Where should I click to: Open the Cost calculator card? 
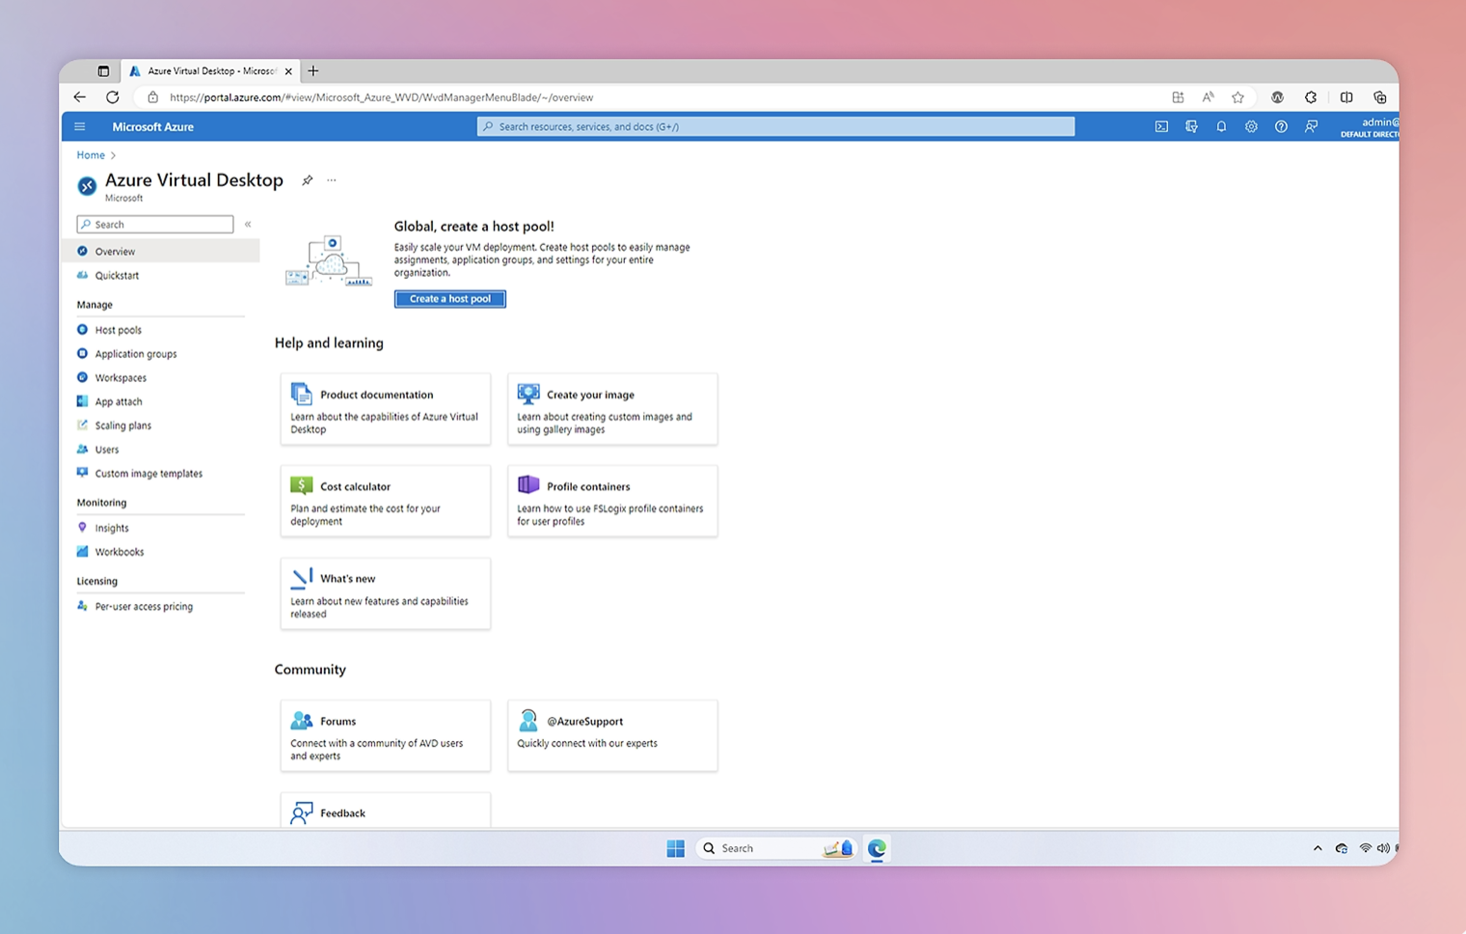pos(386,501)
